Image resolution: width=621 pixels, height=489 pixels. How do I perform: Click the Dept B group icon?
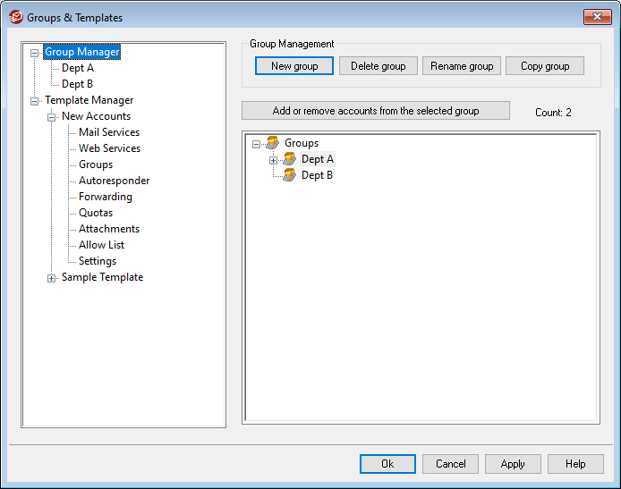[x=289, y=175]
